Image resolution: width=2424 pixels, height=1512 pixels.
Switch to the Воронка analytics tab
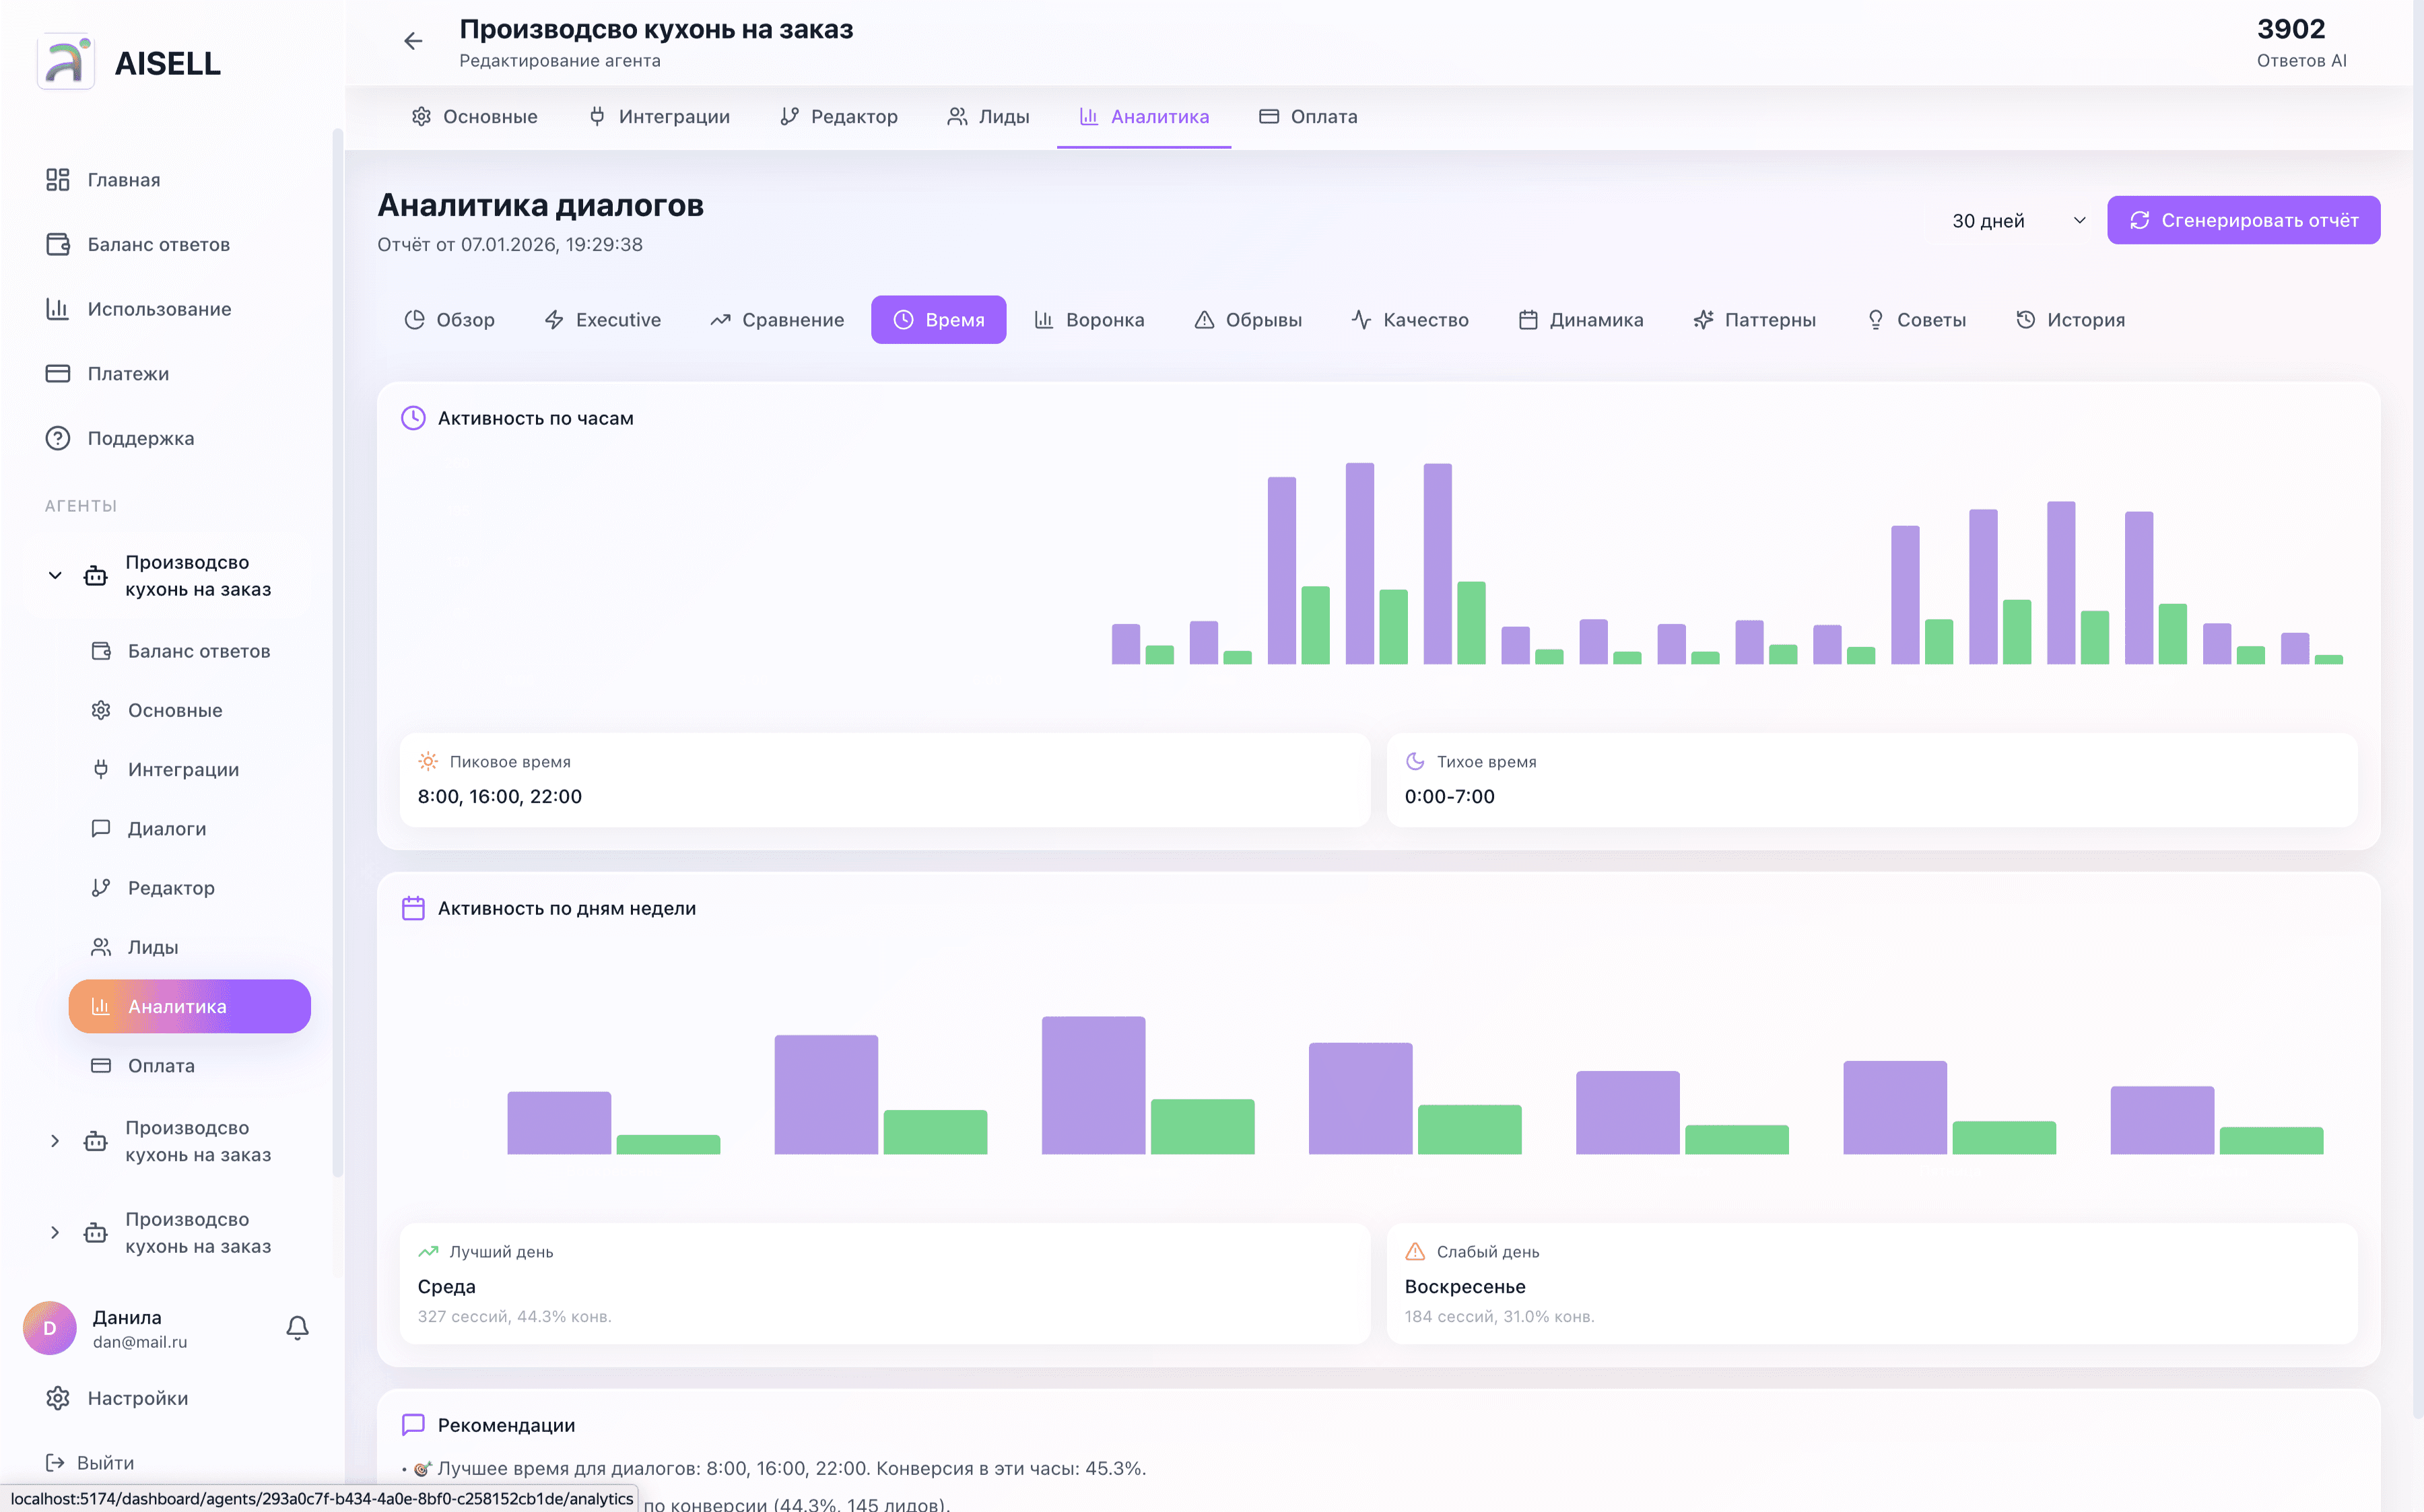1089,319
